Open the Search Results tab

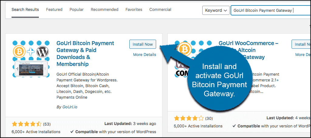point(25,9)
